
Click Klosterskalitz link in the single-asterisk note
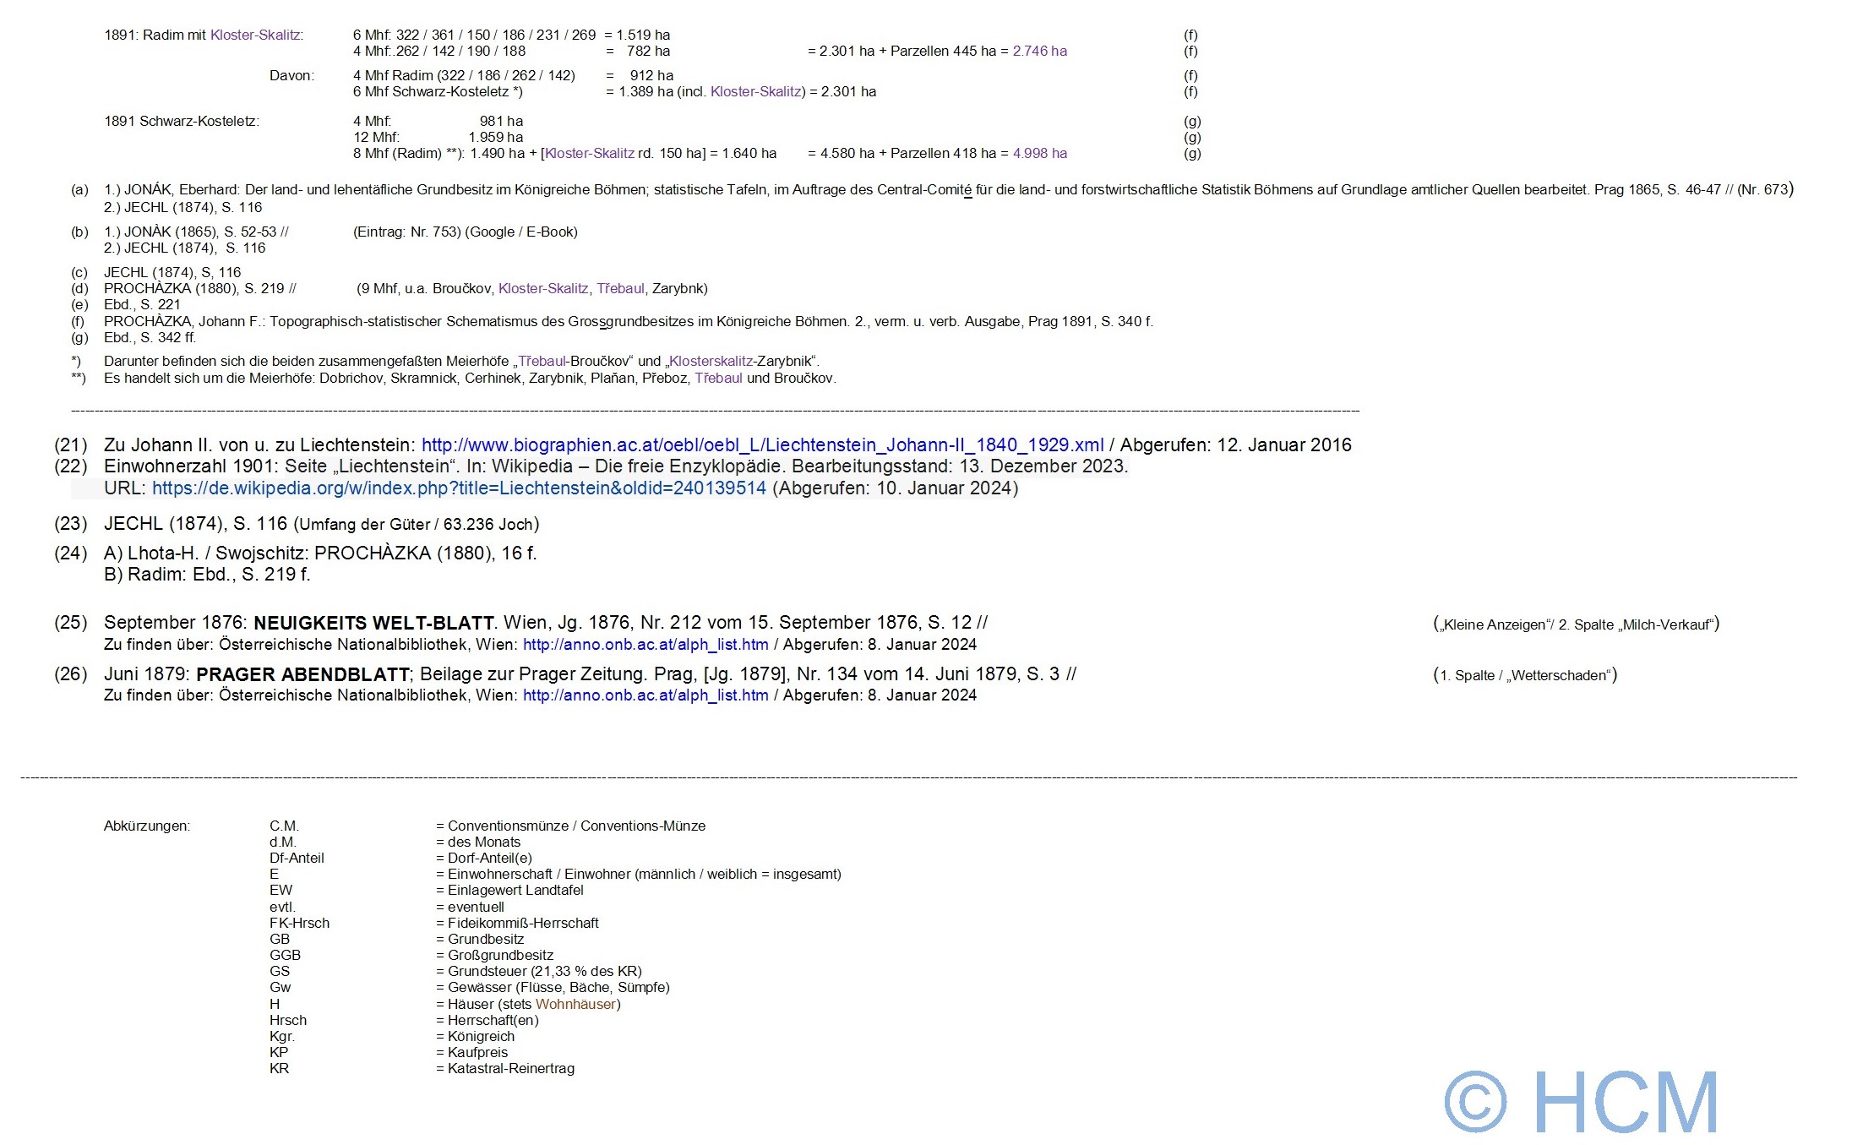pyautogui.click(x=711, y=362)
